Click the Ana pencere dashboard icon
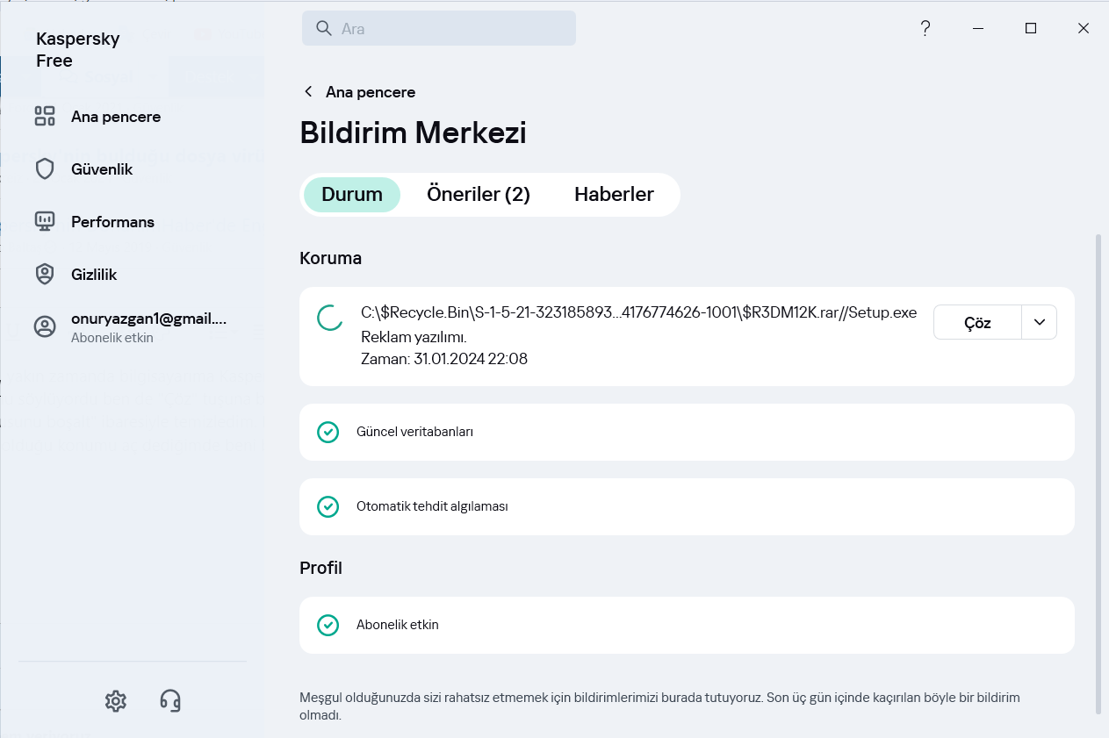 pos(45,117)
